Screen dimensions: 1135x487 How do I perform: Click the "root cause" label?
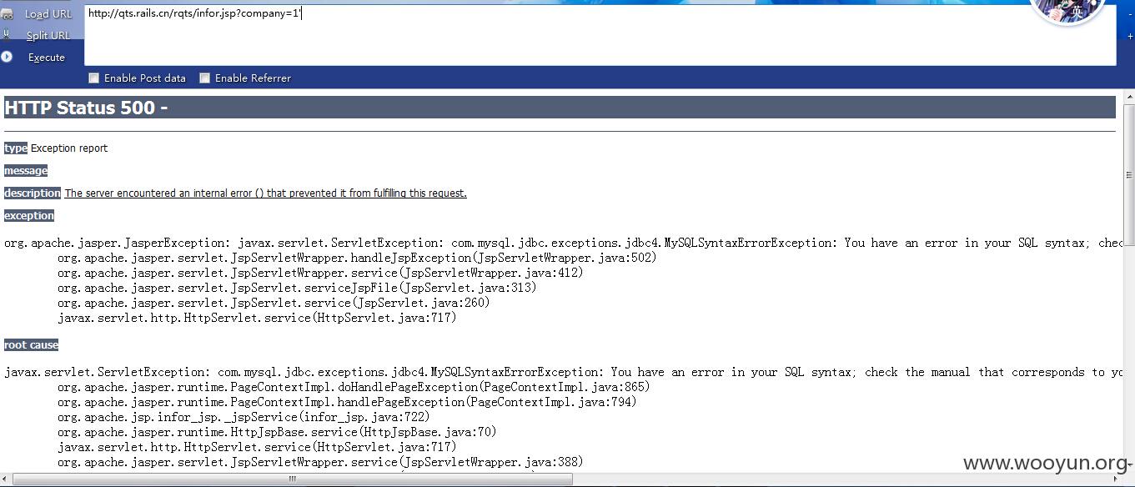click(31, 345)
